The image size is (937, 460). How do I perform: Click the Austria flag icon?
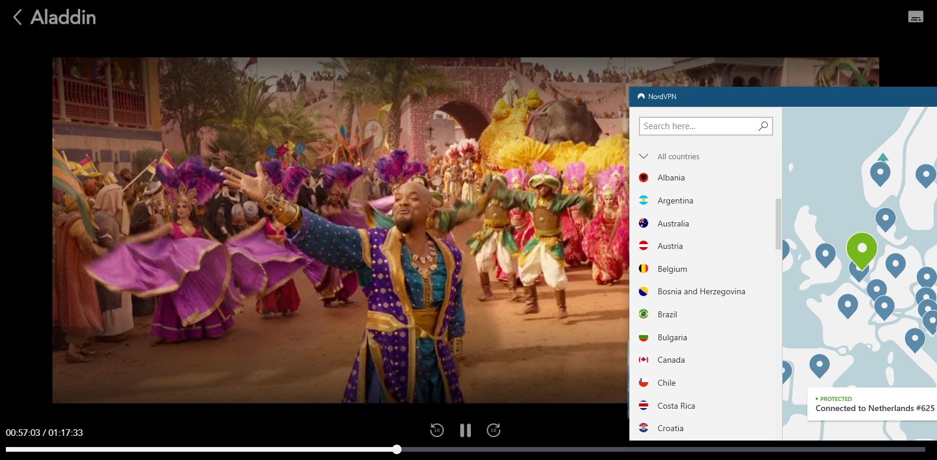644,246
